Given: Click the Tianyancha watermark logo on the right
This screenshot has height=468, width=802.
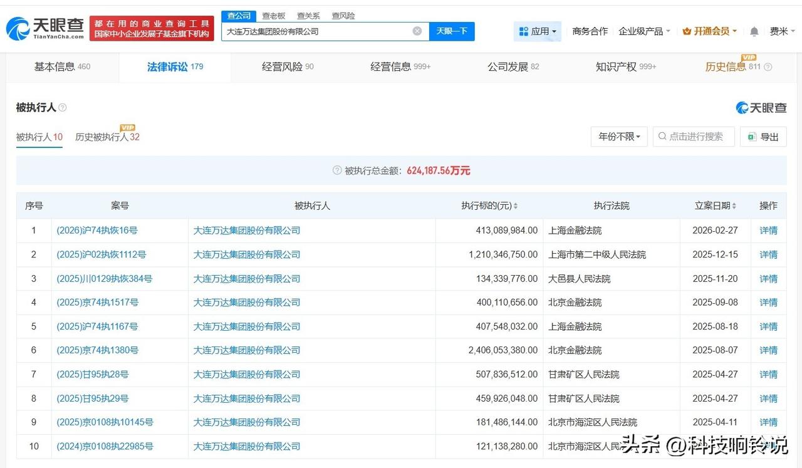Looking at the screenshot, I should coord(741,107).
